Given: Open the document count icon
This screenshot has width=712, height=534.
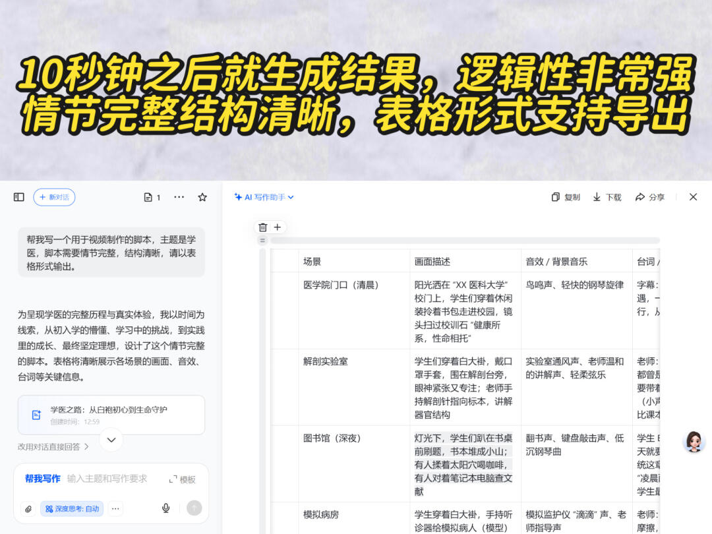Looking at the screenshot, I should tap(152, 197).
